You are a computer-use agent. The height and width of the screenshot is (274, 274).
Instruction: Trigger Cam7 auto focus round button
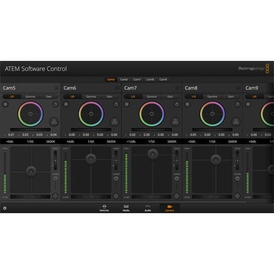pos(176,196)
